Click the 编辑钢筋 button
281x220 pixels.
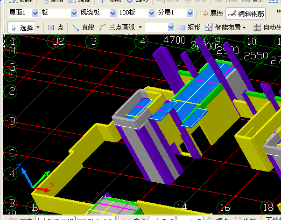pyautogui.click(x=245, y=13)
